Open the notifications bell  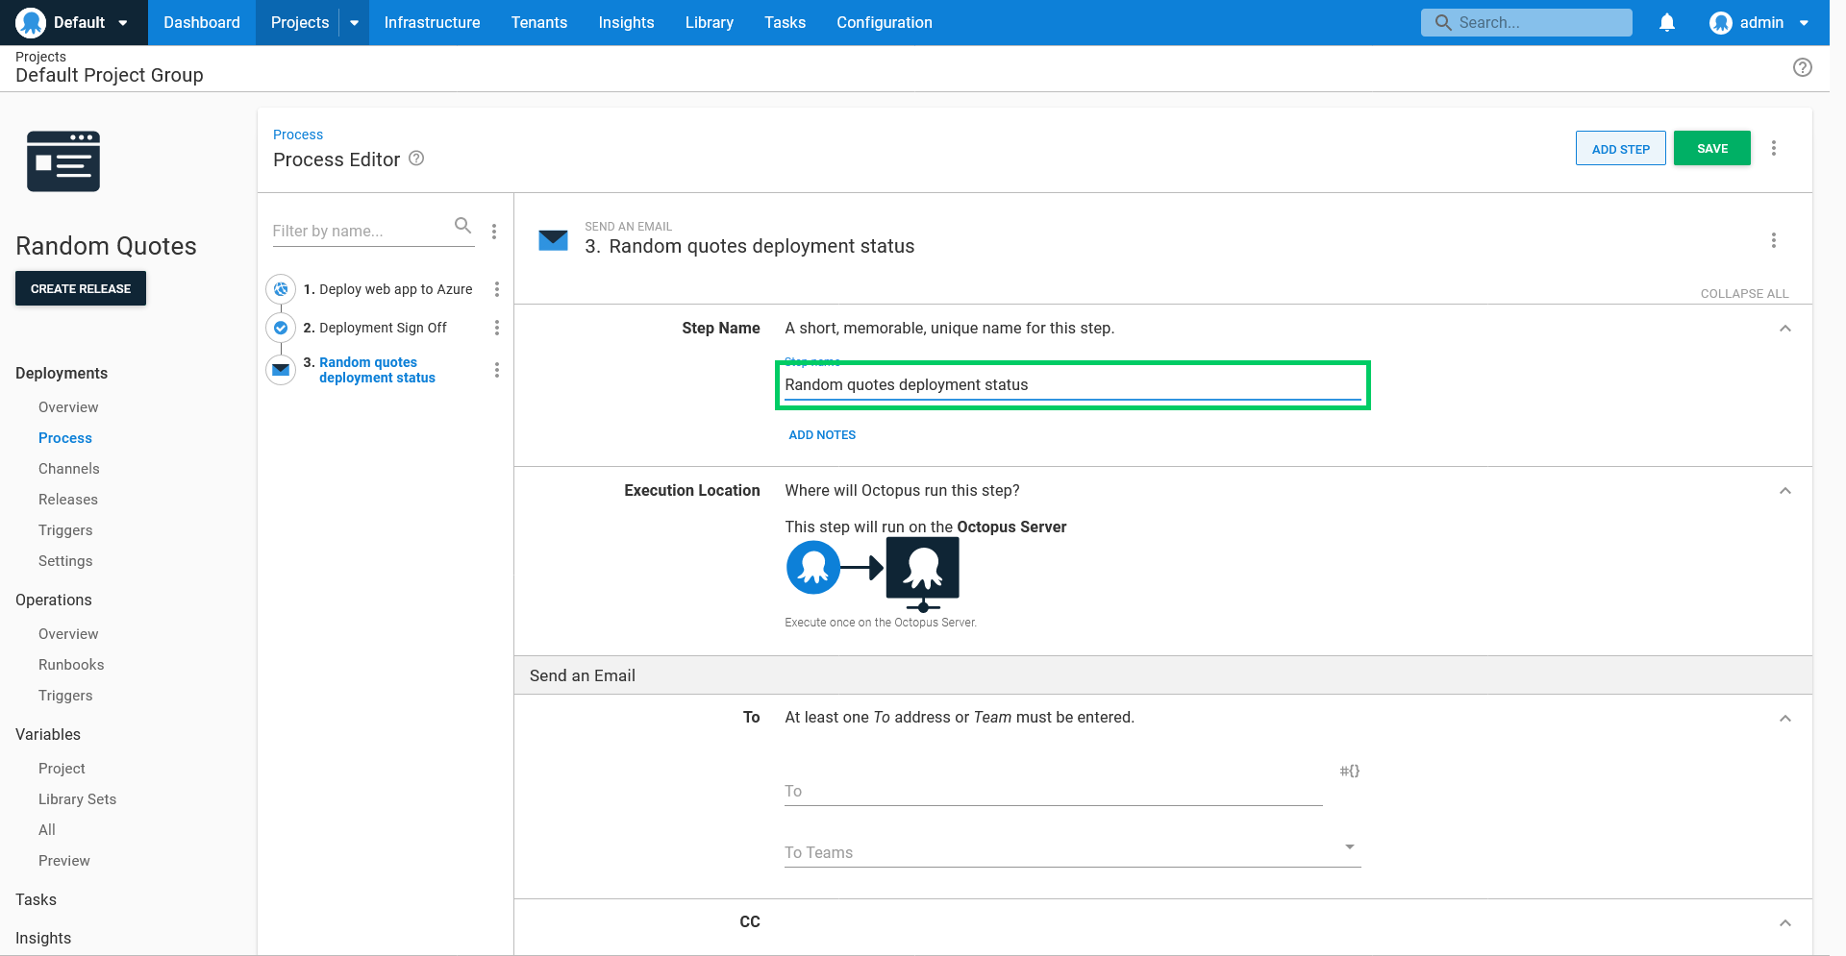(x=1667, y=22)
